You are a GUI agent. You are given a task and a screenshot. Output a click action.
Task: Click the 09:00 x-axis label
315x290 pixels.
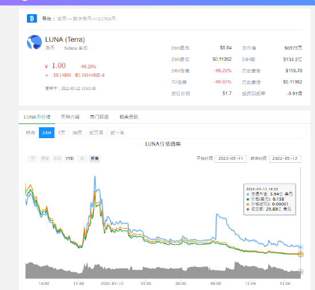pos(215,283)
